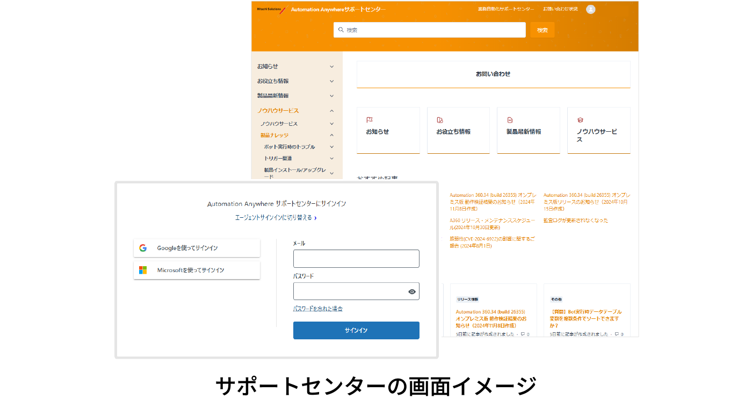Screen dimensions: 752x413
Task: Sign in with Microsoftを使ってサインイン
Action: tap(197, 270)
